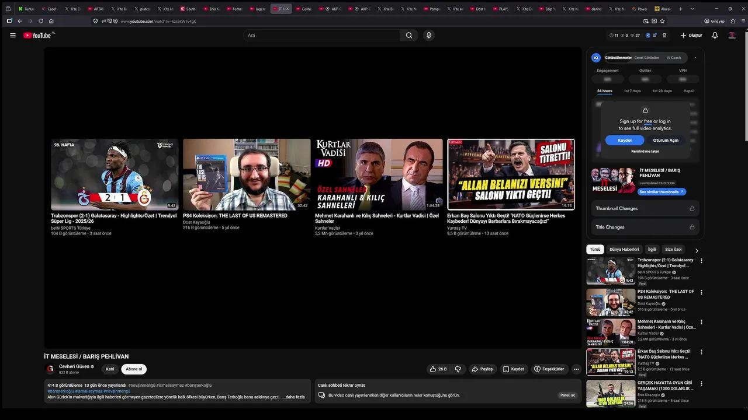Switch to Genel Görünüm tab
Viewport: 748px width, 420px height.
647,58
